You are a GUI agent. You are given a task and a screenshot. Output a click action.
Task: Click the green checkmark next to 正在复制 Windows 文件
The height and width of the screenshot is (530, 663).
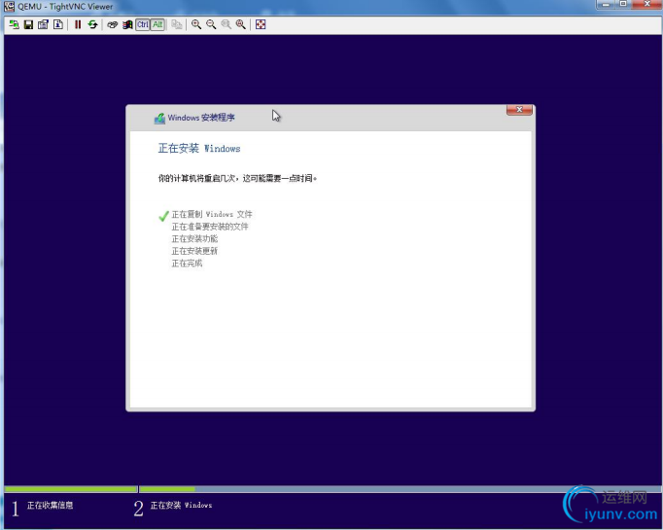(x=163, y=216)
